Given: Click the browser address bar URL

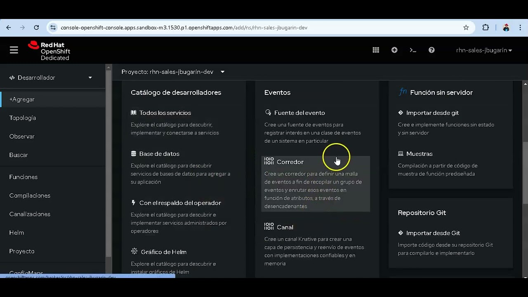Looking at the screenshot, I should tap(184, 28).
